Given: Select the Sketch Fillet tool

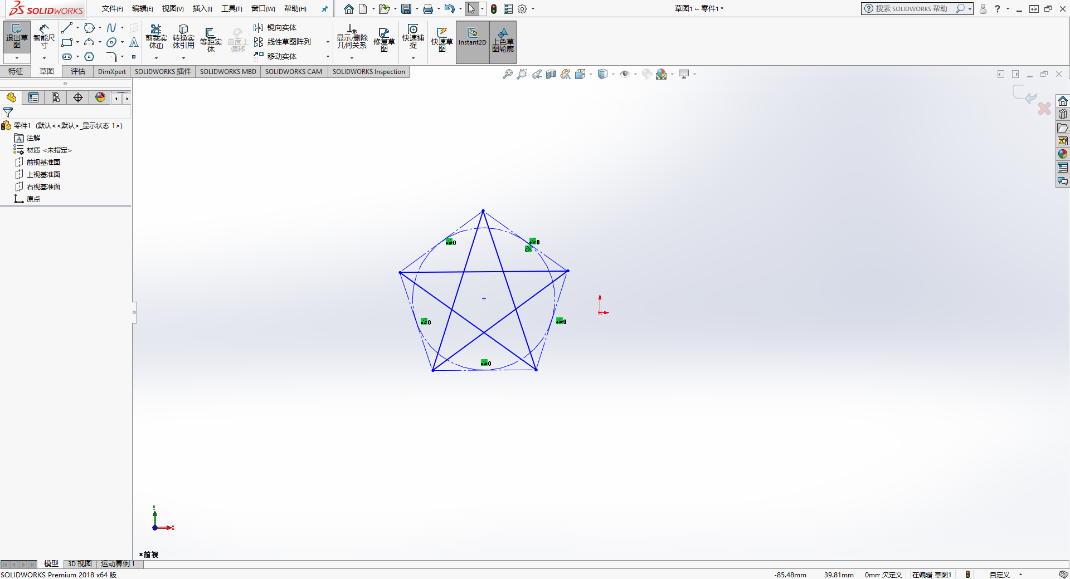Looking at the screenshot, I should tap(111, 57).
